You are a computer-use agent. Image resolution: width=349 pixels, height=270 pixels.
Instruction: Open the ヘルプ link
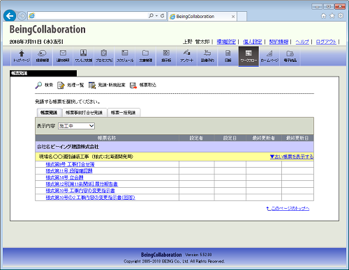(302, 42)
